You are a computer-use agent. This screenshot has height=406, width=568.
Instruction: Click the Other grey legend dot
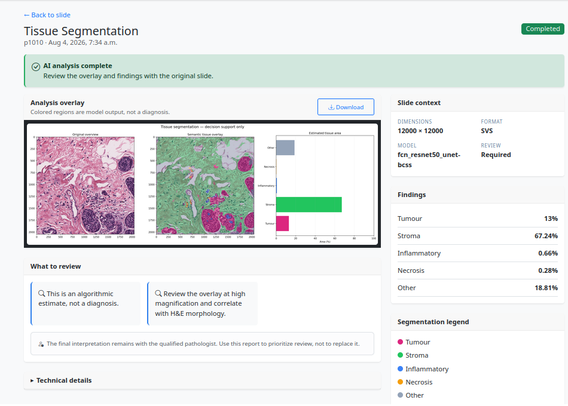click(400, 395)
